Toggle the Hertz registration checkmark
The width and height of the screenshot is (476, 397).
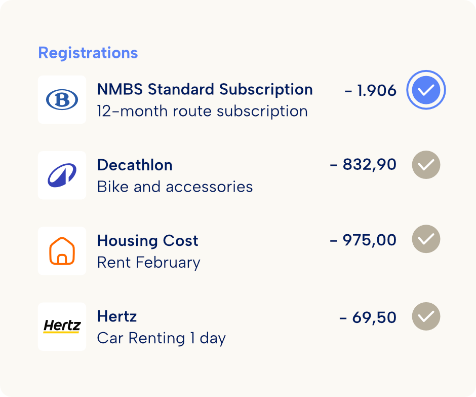[426, 316]
